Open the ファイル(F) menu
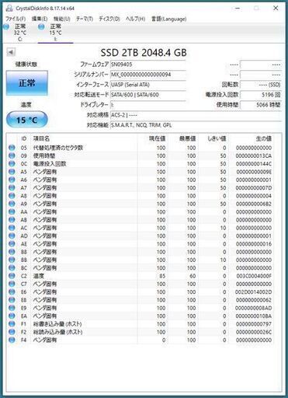Image resolution: width=288 pixels, height=398 pixels. pos(16,19)
